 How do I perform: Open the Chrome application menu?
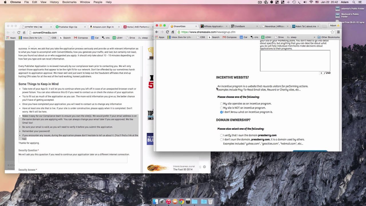click(15, 2)
